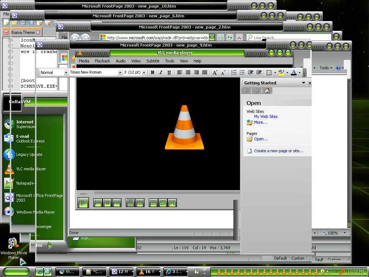369x277 pixels.
Task: Toggle Bold formatting in FrontPage
Action: (152, 72)
